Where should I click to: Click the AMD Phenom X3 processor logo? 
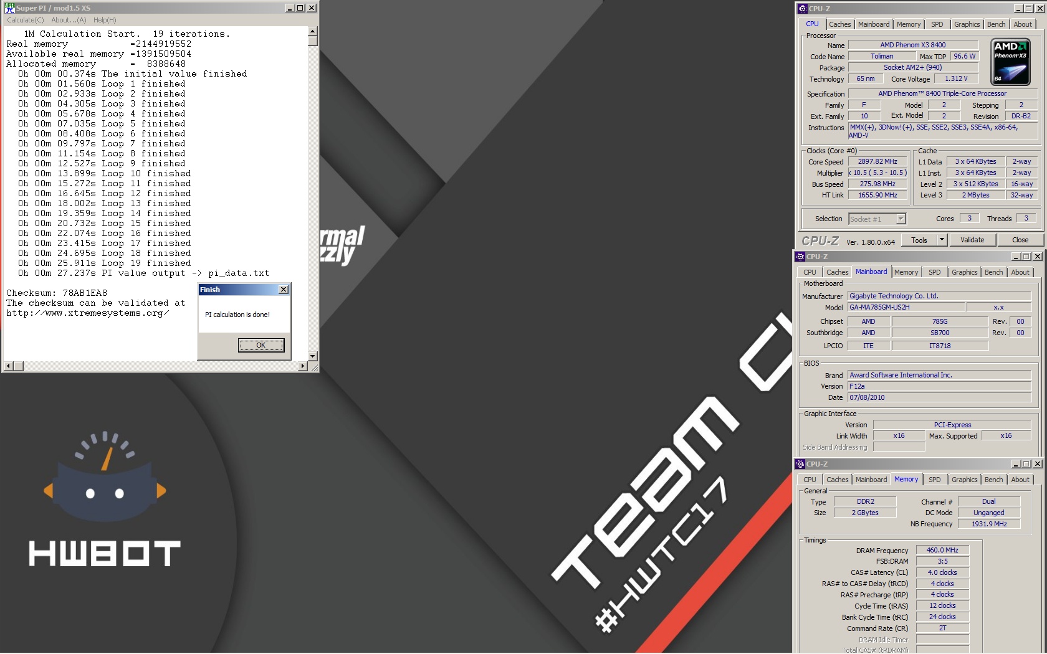coord(1010,62)
